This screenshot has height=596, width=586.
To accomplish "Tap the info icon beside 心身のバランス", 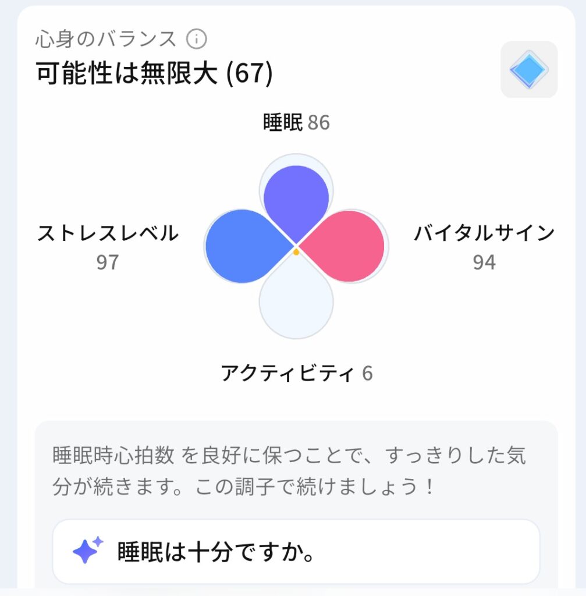I will click(x=197, y=40).
